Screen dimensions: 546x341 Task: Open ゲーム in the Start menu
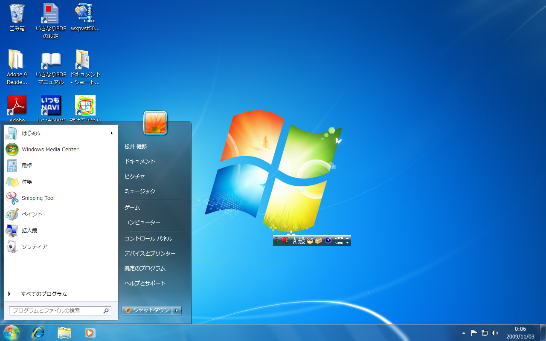[x=132, y=208]
